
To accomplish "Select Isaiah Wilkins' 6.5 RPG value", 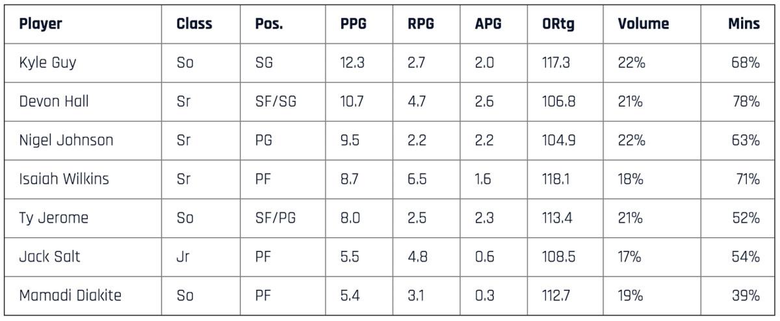I will pos(417,179).
